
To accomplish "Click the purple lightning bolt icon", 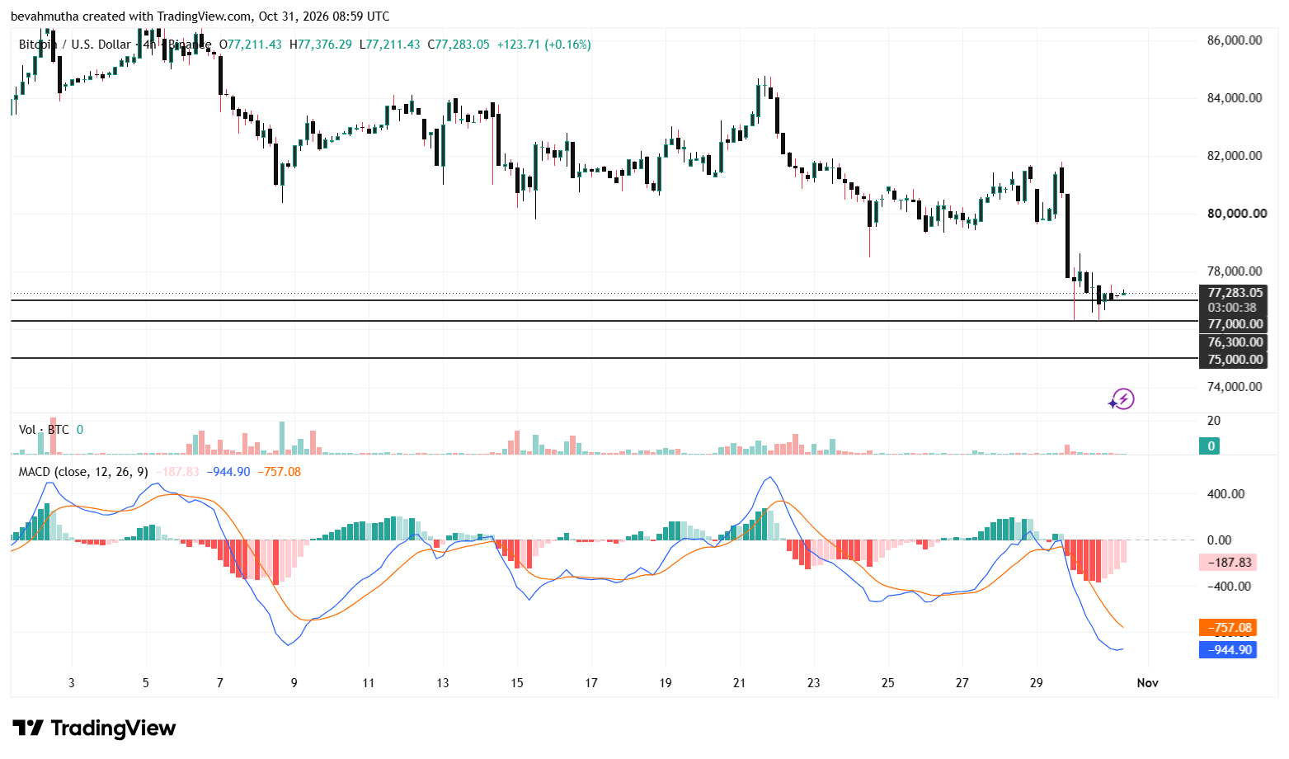I will click(1122, 400).
